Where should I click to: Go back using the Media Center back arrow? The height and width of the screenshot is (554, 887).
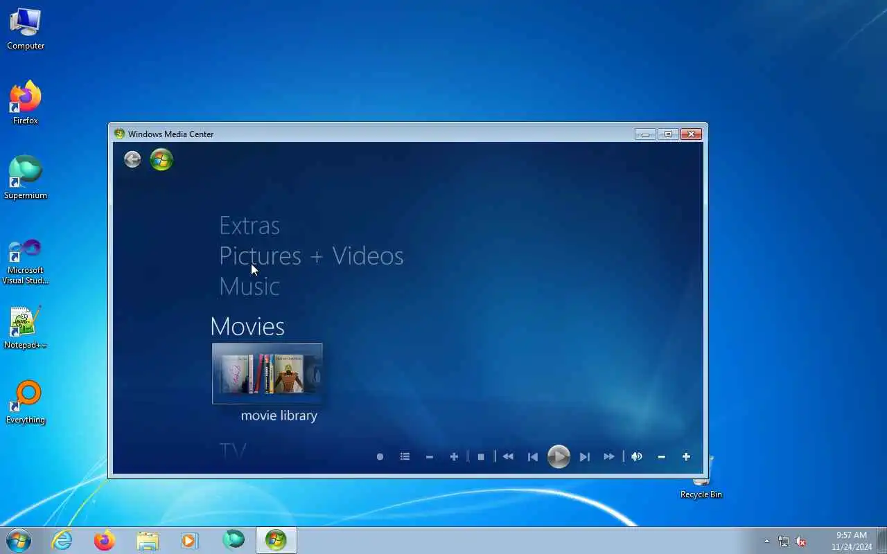click(132, 160)
